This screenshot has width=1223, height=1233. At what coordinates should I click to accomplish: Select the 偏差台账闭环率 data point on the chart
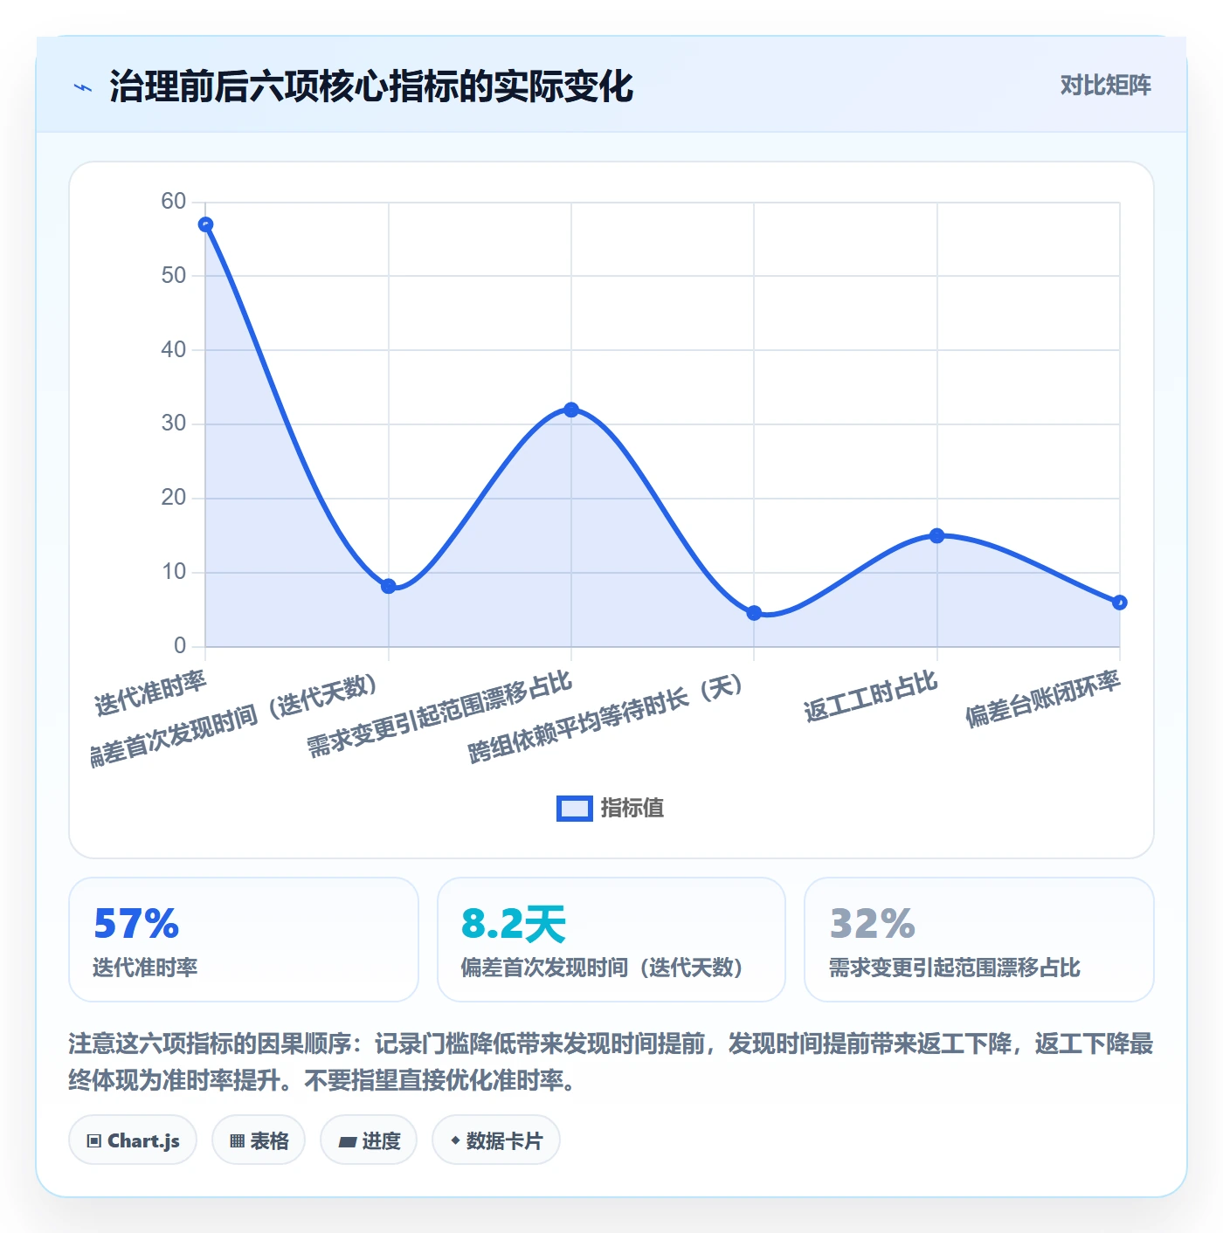tap(1119, 603)
